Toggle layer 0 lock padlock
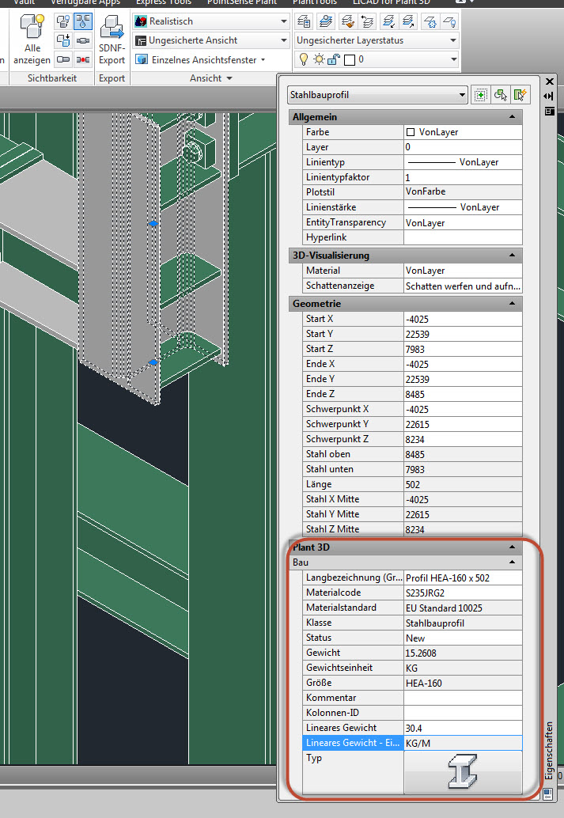564x818 pixels. (334, 59)
